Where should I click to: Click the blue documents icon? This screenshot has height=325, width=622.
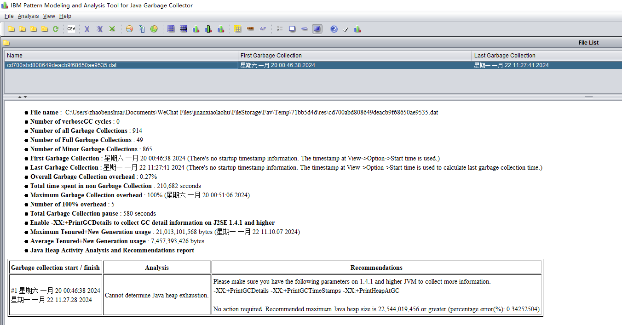pos(142,29)
